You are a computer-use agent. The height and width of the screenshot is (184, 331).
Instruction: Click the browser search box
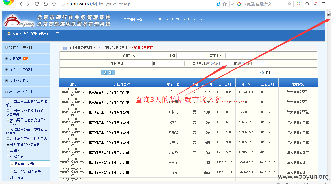coord(264,4)
